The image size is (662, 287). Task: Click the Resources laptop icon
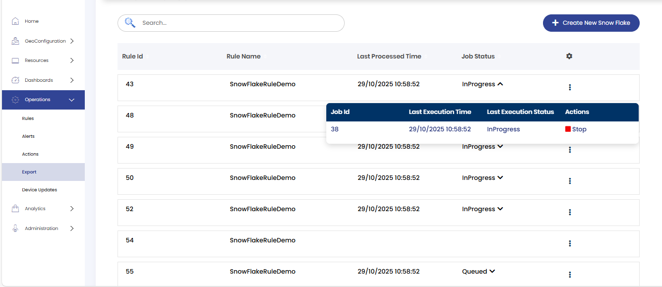click(x=15, y=60)
